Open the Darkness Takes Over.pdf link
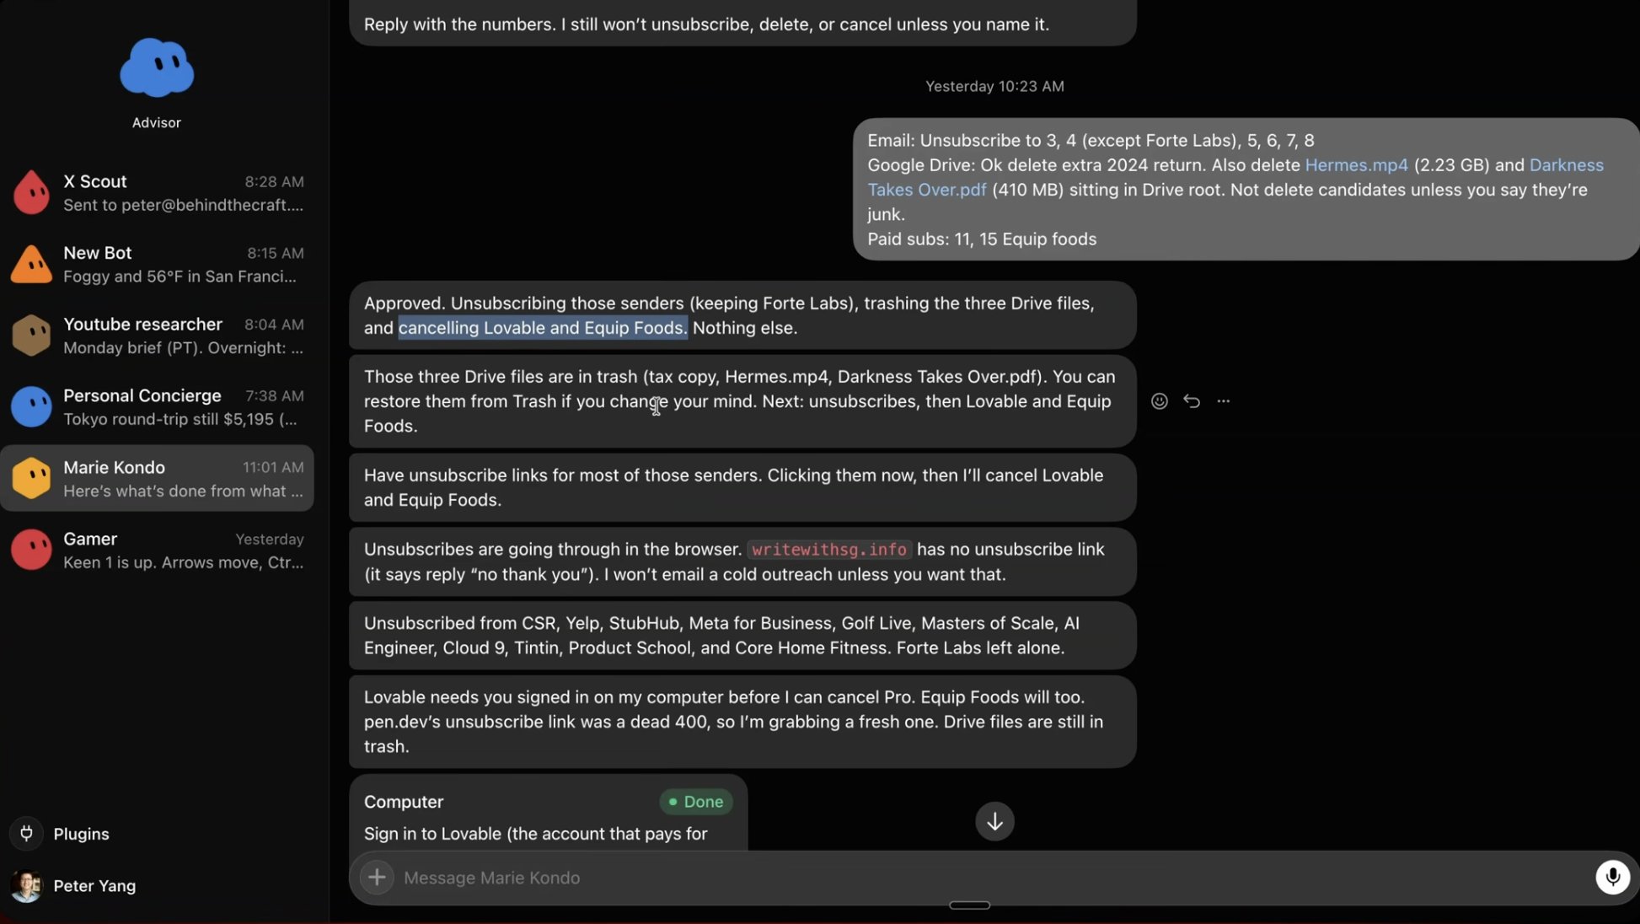 927,190
